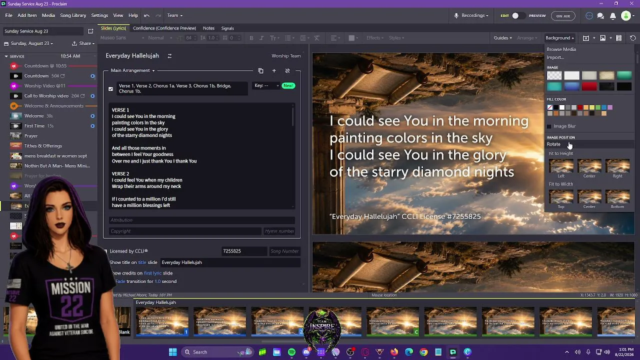The height and width of the screenshot is (360, 640).
Task: Select the red background image swatch
Action: 589,86
